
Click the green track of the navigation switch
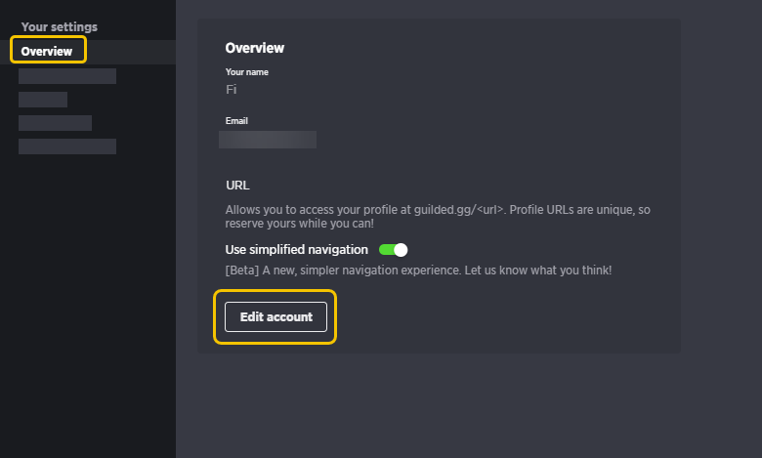click(x=386, y=250)
